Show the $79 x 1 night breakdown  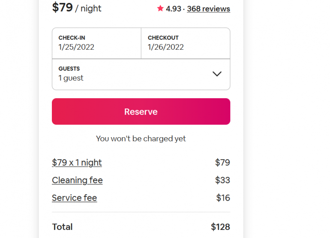77,163
